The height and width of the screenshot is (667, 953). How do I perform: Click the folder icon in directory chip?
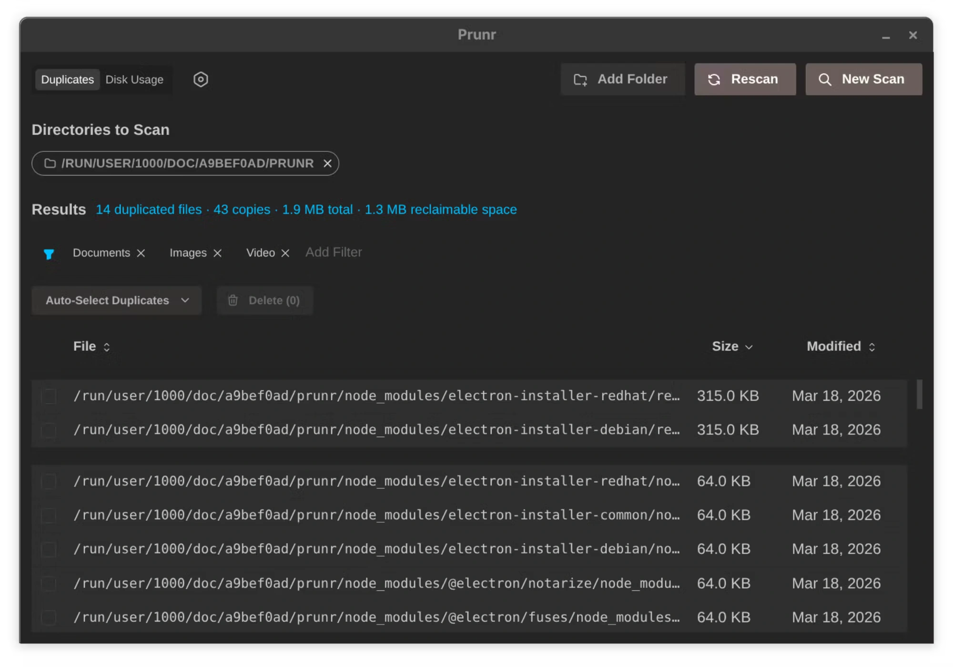point(50,163)
